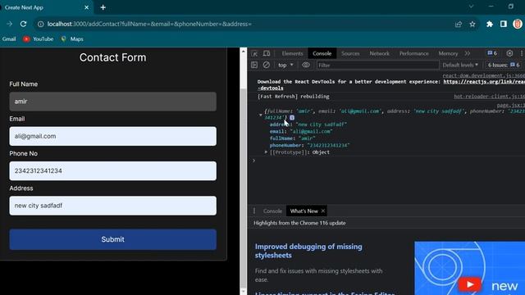
Task: Click the address bar URL
Action: click(x=149, y=24)
